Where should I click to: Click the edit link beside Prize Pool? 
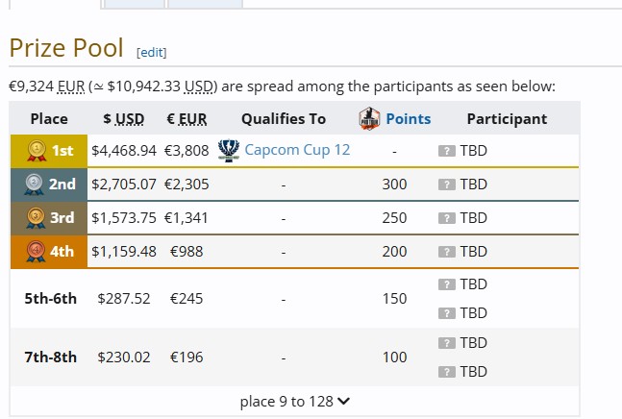[152, 52]
